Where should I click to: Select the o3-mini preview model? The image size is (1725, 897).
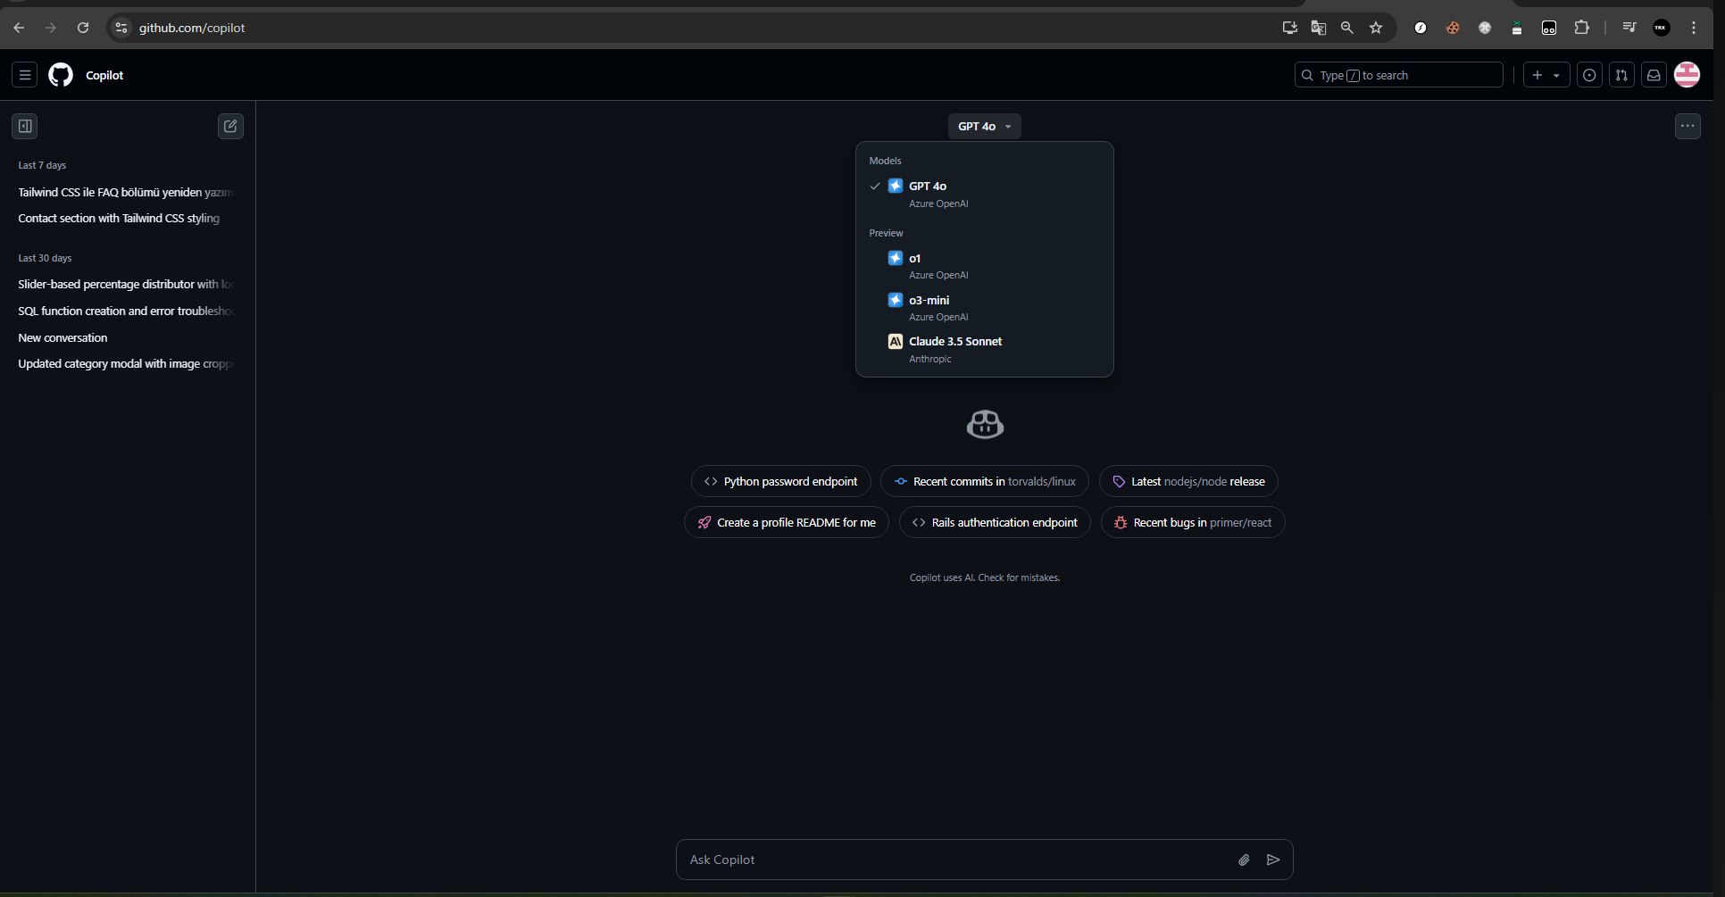[x=985, y=308]
